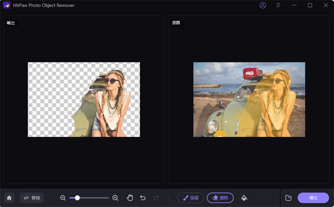Zoom in with the plus magnifier
The image size is (334, 207).
pyautogui.click(x=115, y=198)
